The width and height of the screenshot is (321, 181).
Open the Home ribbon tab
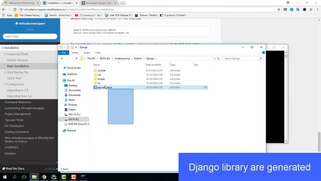(75, 53)
